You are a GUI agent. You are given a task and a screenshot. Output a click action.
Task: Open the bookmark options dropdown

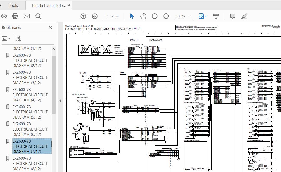pos(6,38)
